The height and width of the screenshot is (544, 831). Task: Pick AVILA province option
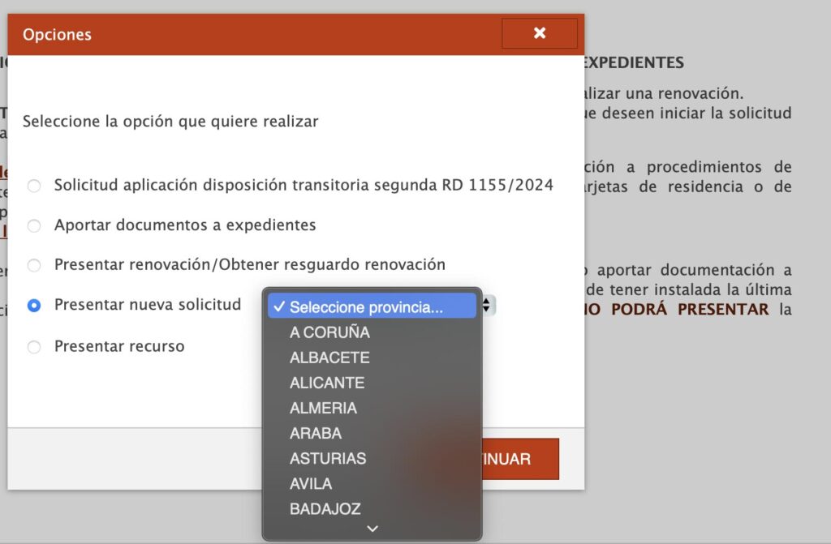click(311, 483)
